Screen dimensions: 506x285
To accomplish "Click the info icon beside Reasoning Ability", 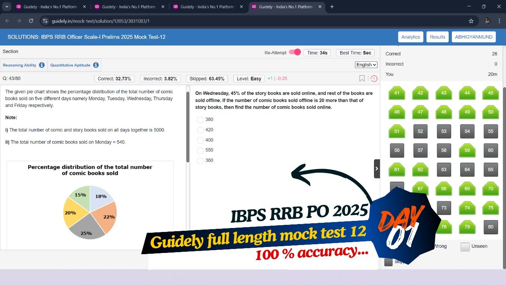I will (x=42, y=65).
